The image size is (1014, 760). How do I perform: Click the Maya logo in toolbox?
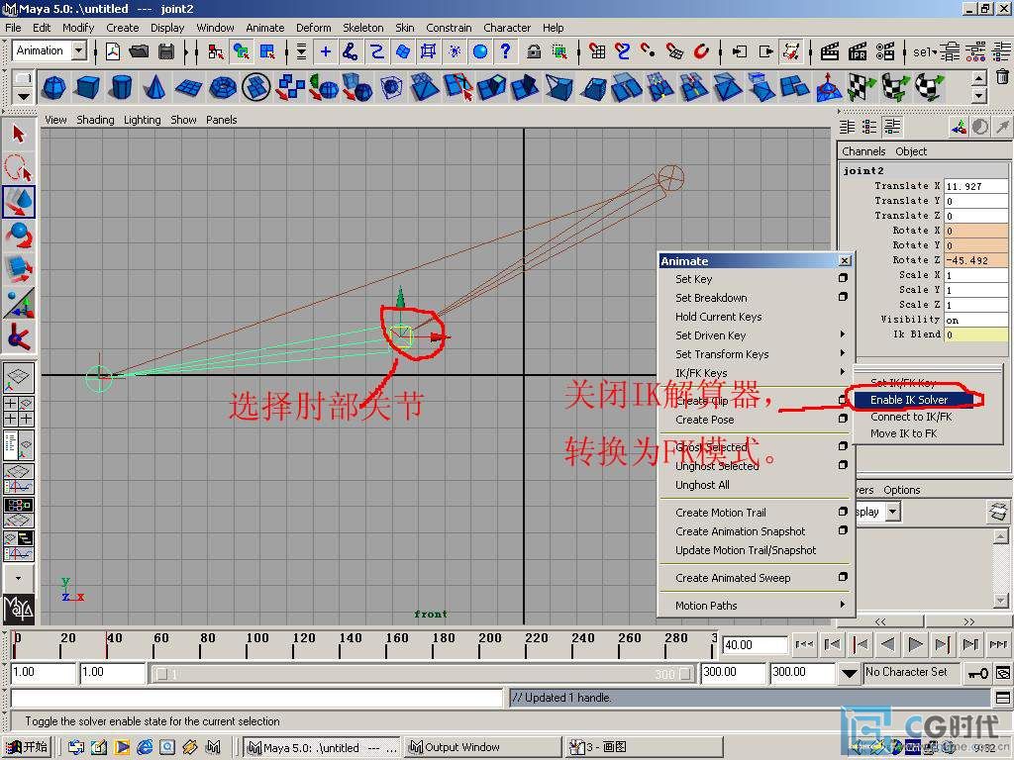(18, 609)
